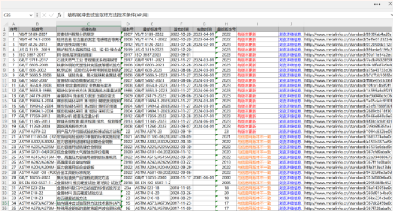Click date cell 2001-06-01
This screenshot has width=393, height=211.
(x=204, y=177)
